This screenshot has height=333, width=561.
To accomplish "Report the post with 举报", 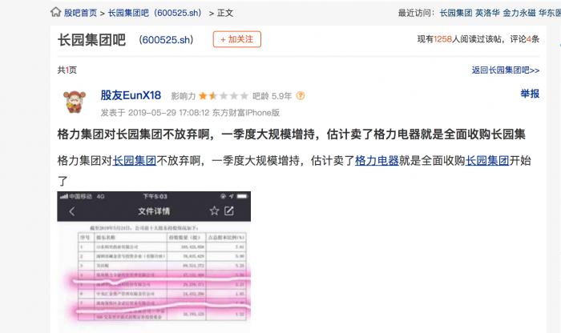I will tap(530, 94).
